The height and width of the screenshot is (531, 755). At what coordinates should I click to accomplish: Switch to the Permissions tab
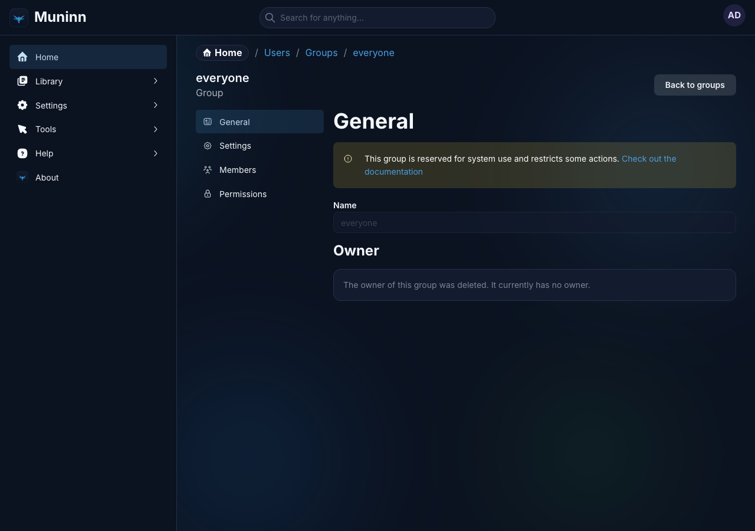pyautogui.click(x=260, y=194)
